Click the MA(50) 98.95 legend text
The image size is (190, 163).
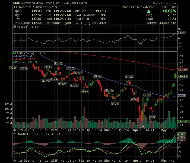[24, 56]
